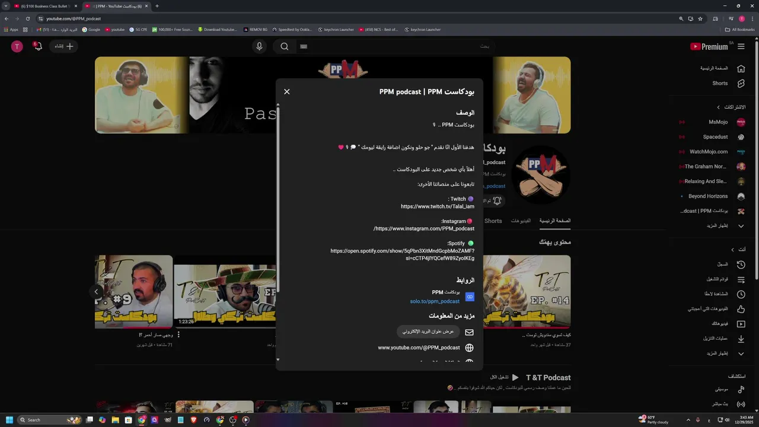Click the address bar URL
759x427 pixels.
pyautogui.click(x=74, y=18)
